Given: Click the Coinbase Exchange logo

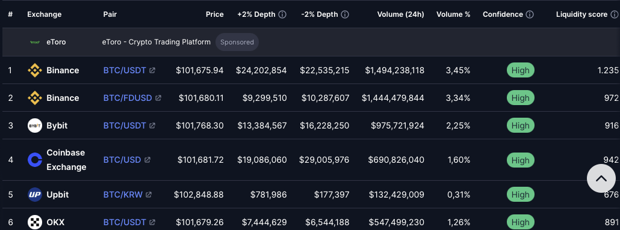Looking at the screenshot, I should click(x=35, y=160).
